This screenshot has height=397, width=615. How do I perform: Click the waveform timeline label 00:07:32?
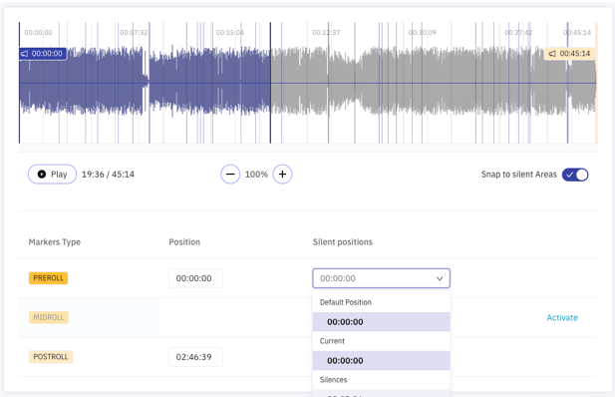pyautogui.click(x=134, y=33)
